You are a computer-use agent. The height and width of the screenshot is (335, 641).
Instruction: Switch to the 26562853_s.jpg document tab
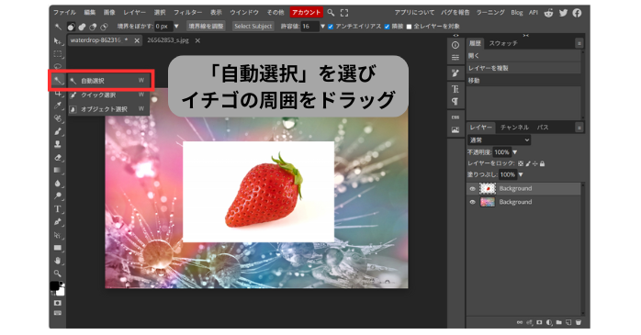coord(168,40)
